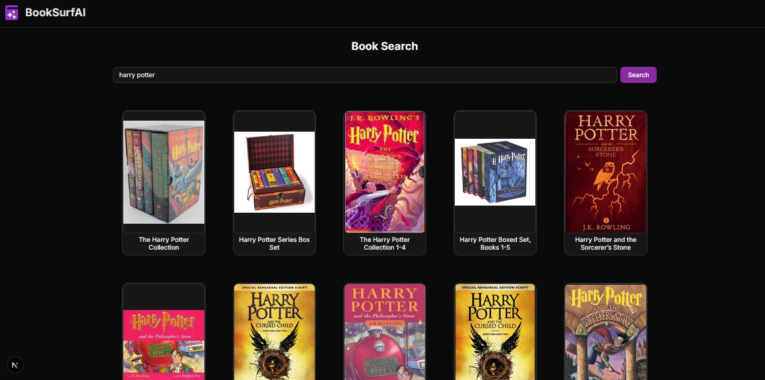The image size is (765, 380).
Task: Select The Harry Potter Collection 1-4 cover
Action: pos(384,171)
